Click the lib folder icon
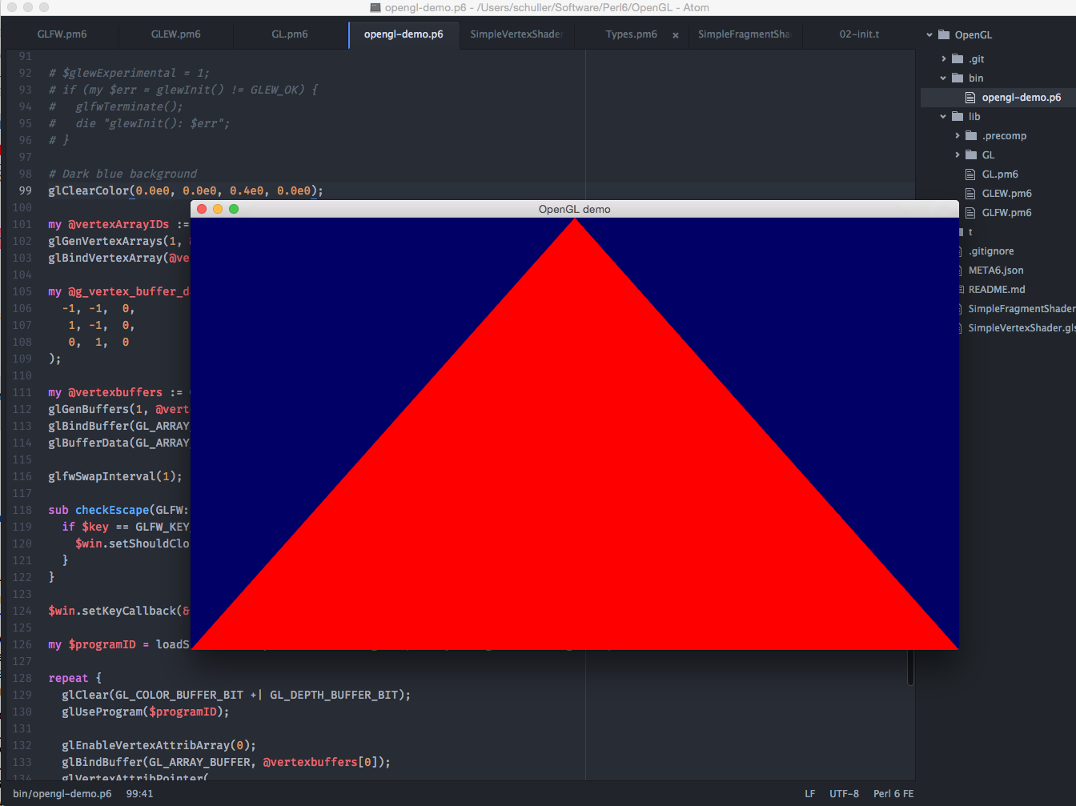The height and width of the screenshot is (806, 1076). pyautogui.click(x=958, y=117)
